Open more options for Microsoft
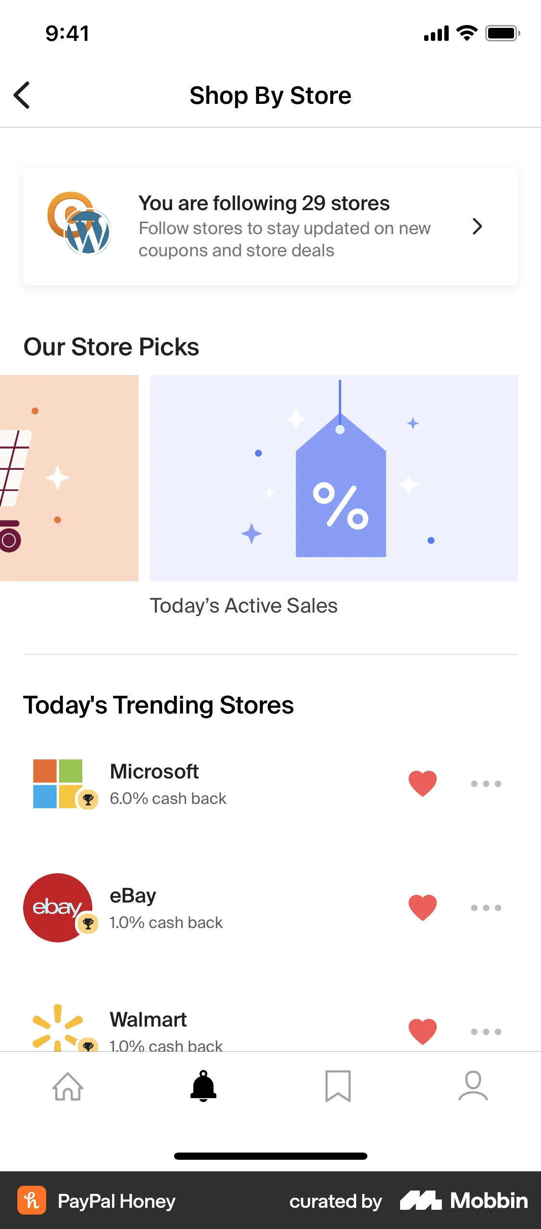541x1229 pixels. pos(486,784)
